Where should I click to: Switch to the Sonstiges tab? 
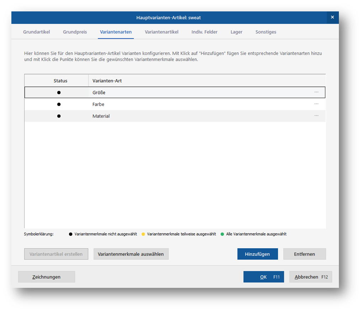coord(266,32)
